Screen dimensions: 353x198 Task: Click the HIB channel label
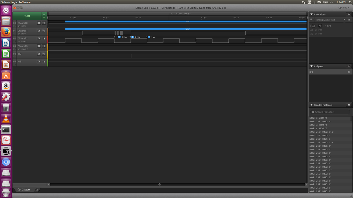click(x=19, y=62)
